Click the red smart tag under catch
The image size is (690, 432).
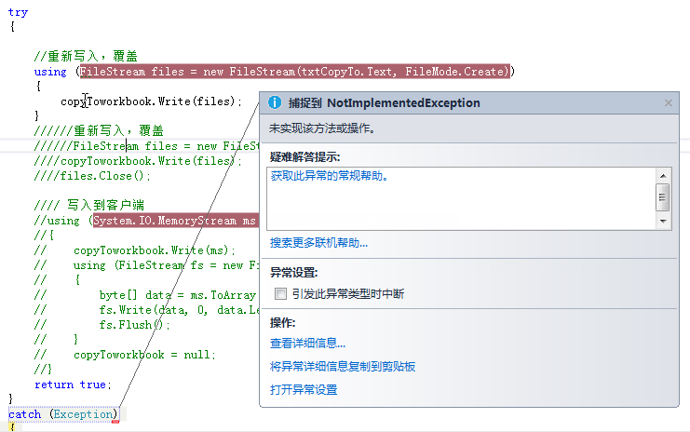(x=115, y=422)
